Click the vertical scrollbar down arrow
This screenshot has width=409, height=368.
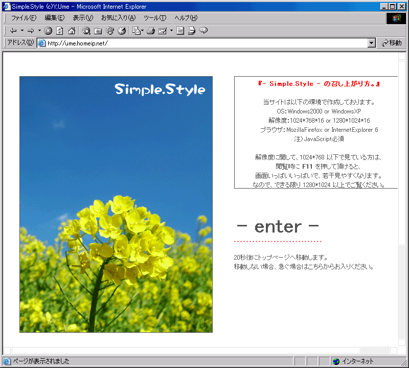[x=402, y=342]
